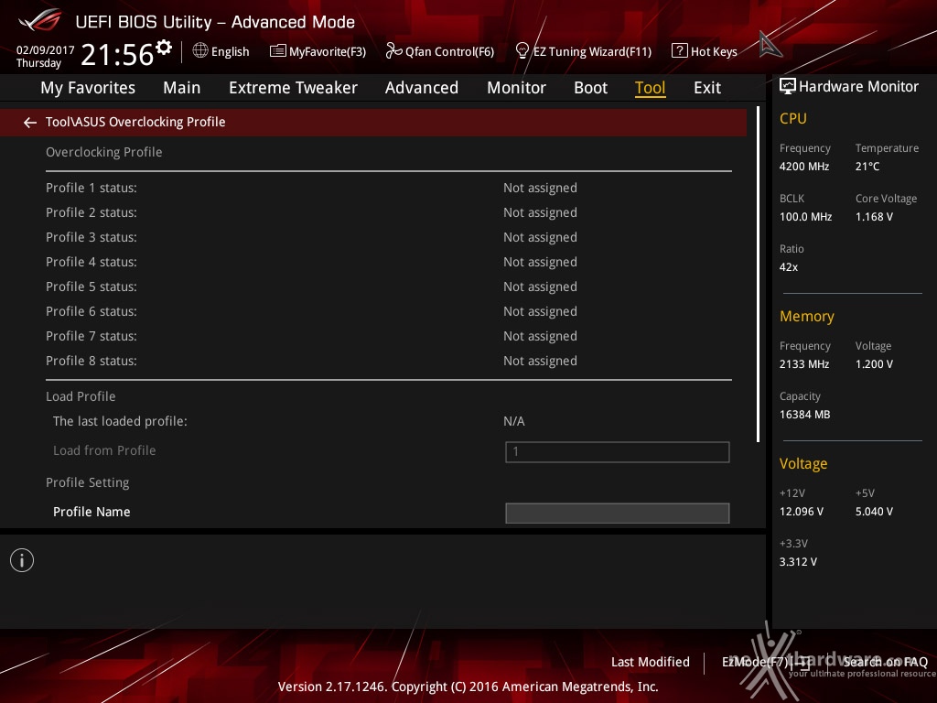
Task: Click the time display 21:56
Action: point(117,54)
